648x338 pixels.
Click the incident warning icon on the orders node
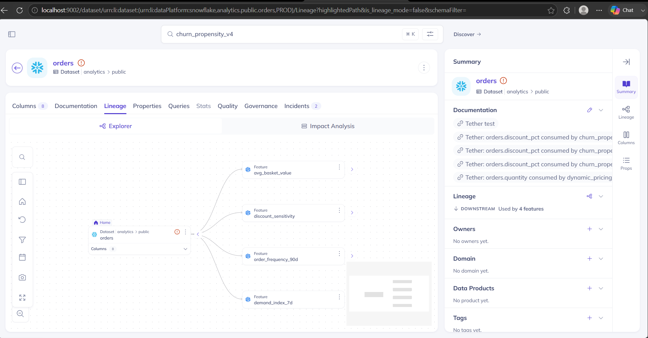click(x=177, y=232)
